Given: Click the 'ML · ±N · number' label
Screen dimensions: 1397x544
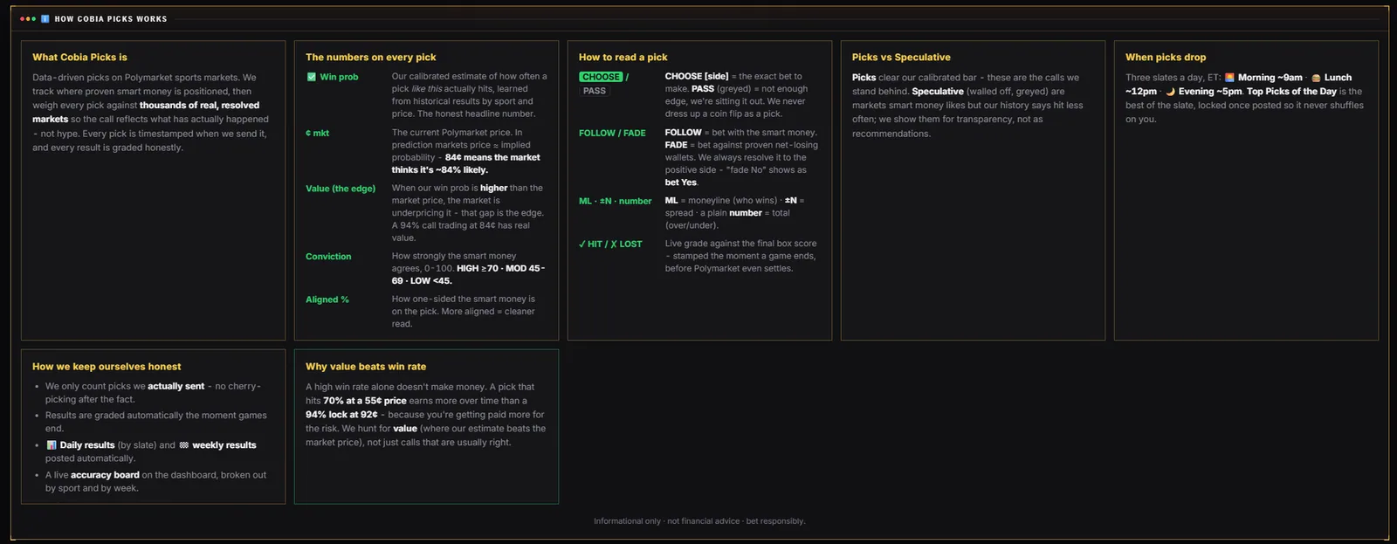Looking at the screenshot, I should click(615, 202).
